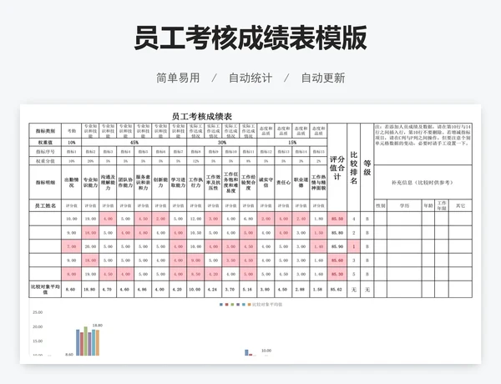Click the chart axis label '25.00'
Viewport: 501px width, 384px height.
[x=38, y=312]
